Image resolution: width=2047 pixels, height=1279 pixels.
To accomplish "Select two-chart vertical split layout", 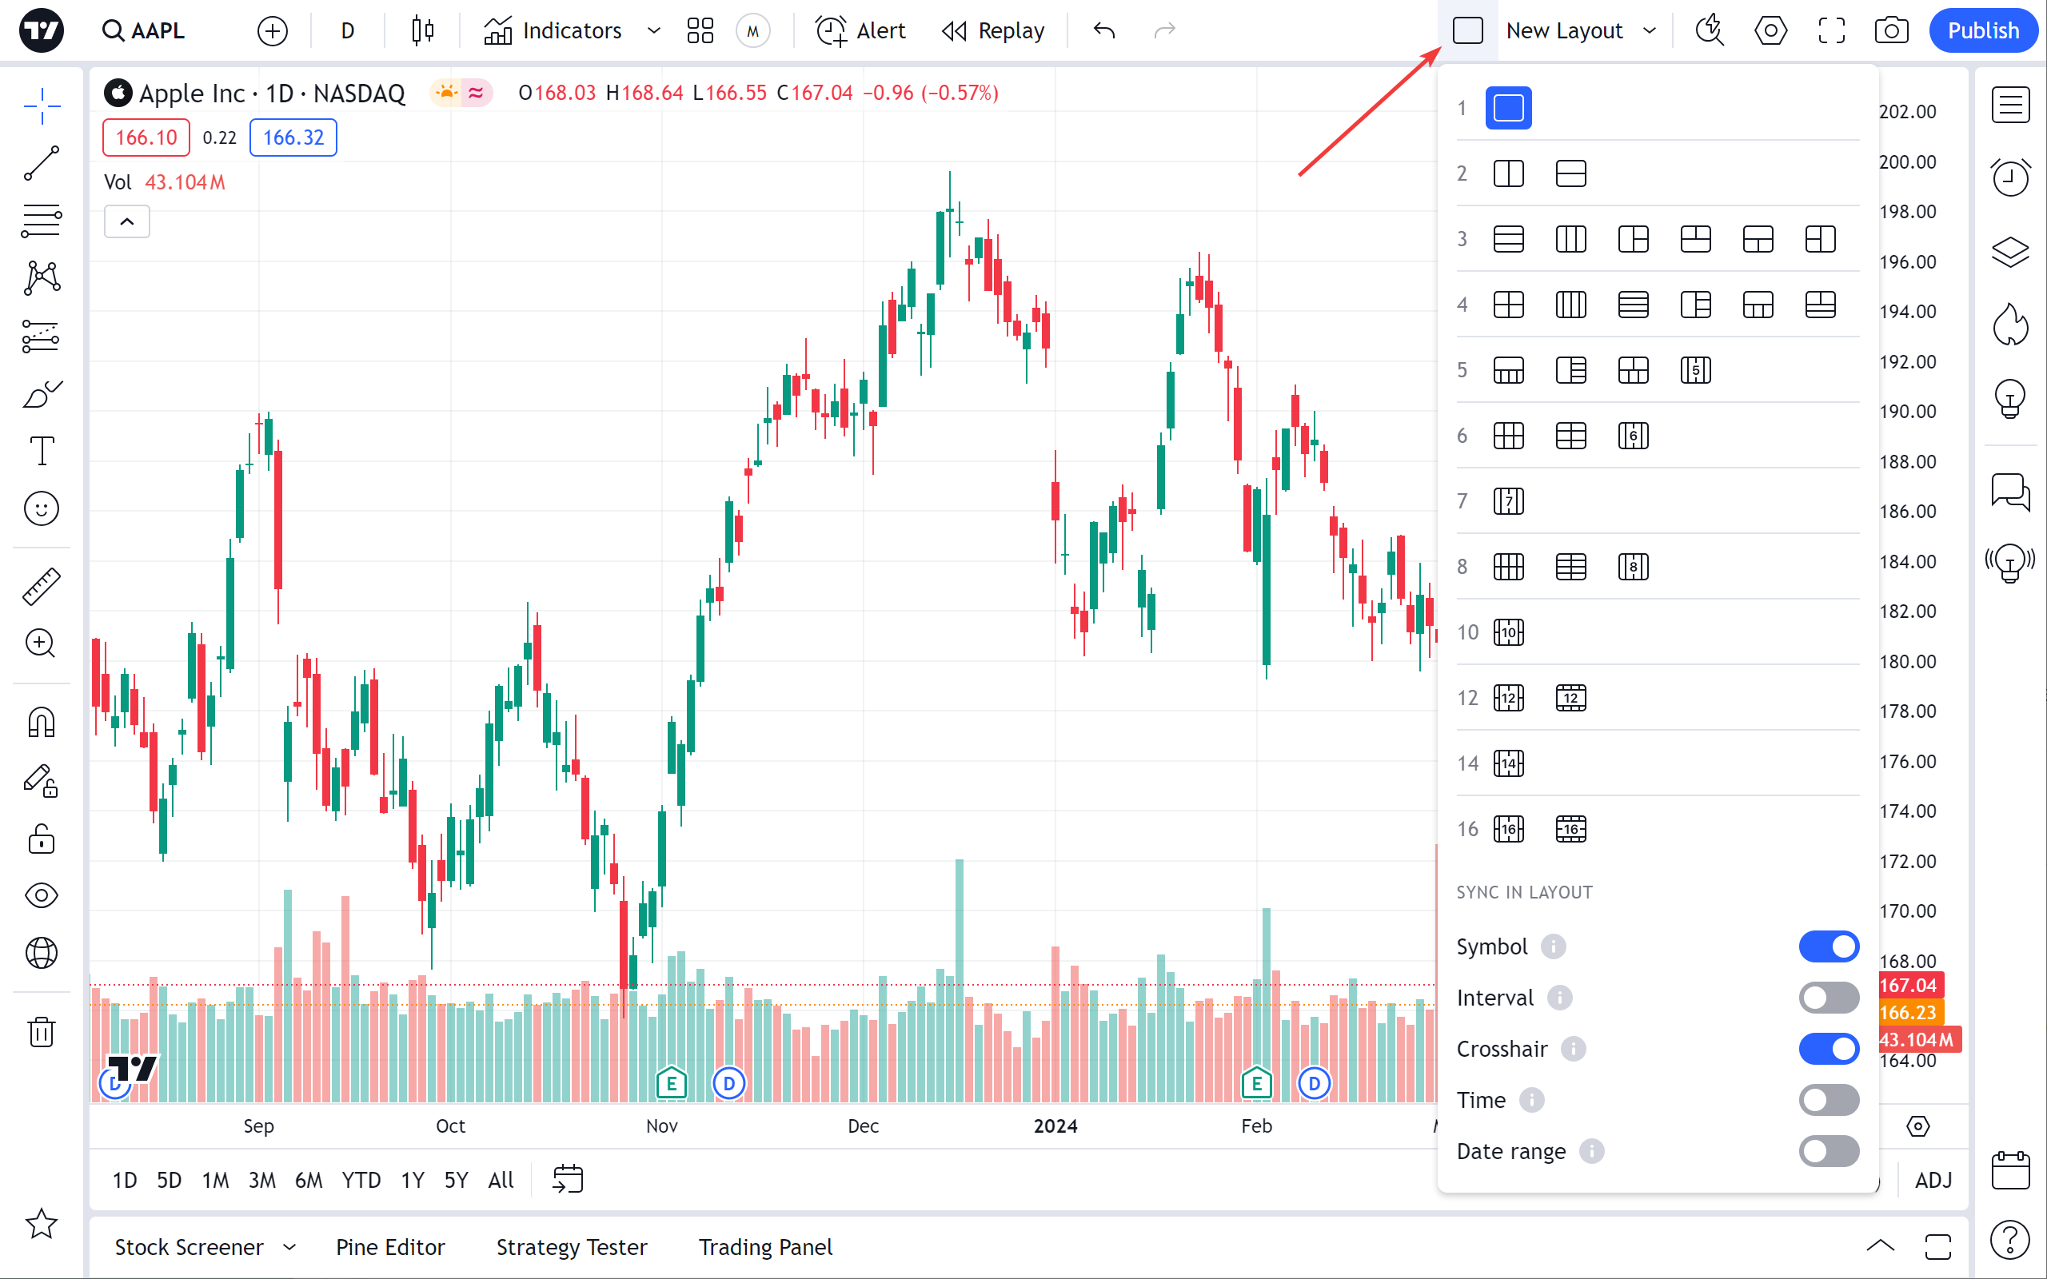I will click(1508, 174).
